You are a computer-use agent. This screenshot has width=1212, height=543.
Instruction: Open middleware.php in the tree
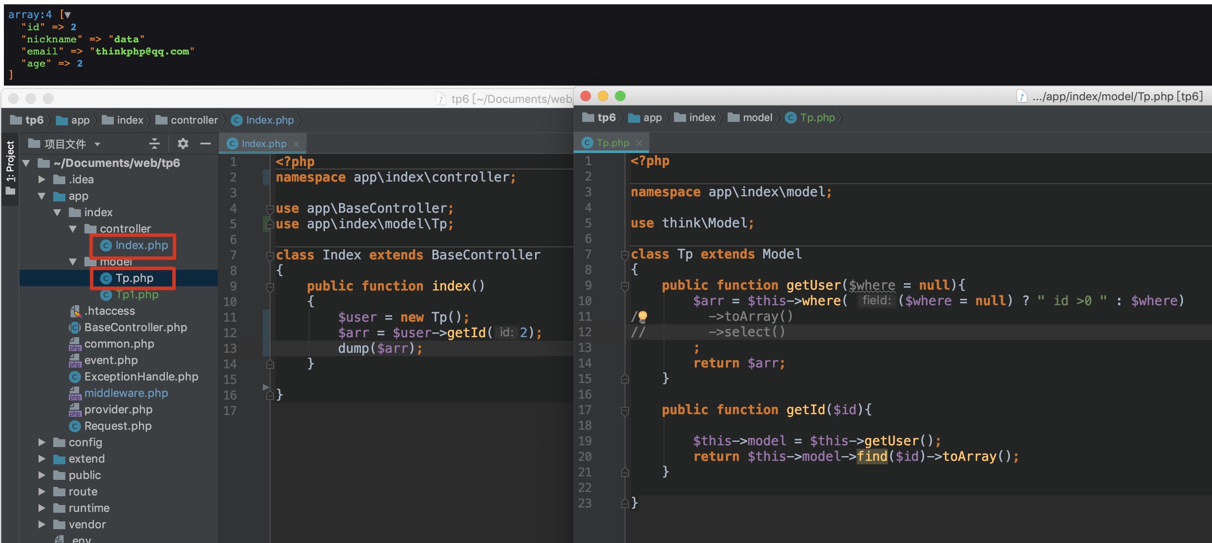click(119, 393)
